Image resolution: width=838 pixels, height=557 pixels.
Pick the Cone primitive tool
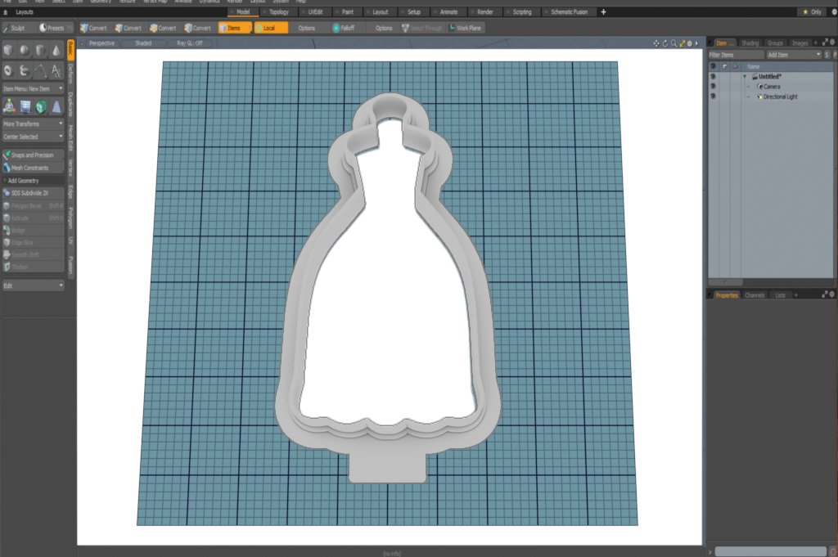click(56, 51)
